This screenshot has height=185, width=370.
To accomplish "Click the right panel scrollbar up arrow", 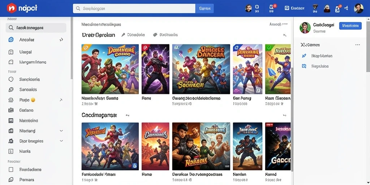I will coord(368,20).
